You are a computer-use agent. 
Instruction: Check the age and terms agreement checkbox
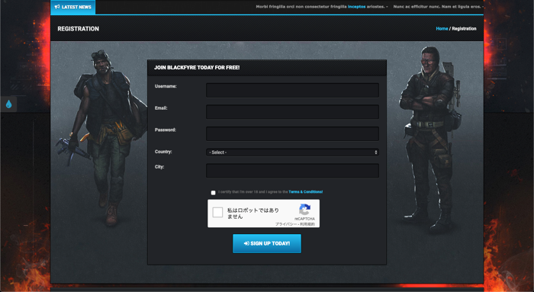pyautogui.click(x=213, y=193)
